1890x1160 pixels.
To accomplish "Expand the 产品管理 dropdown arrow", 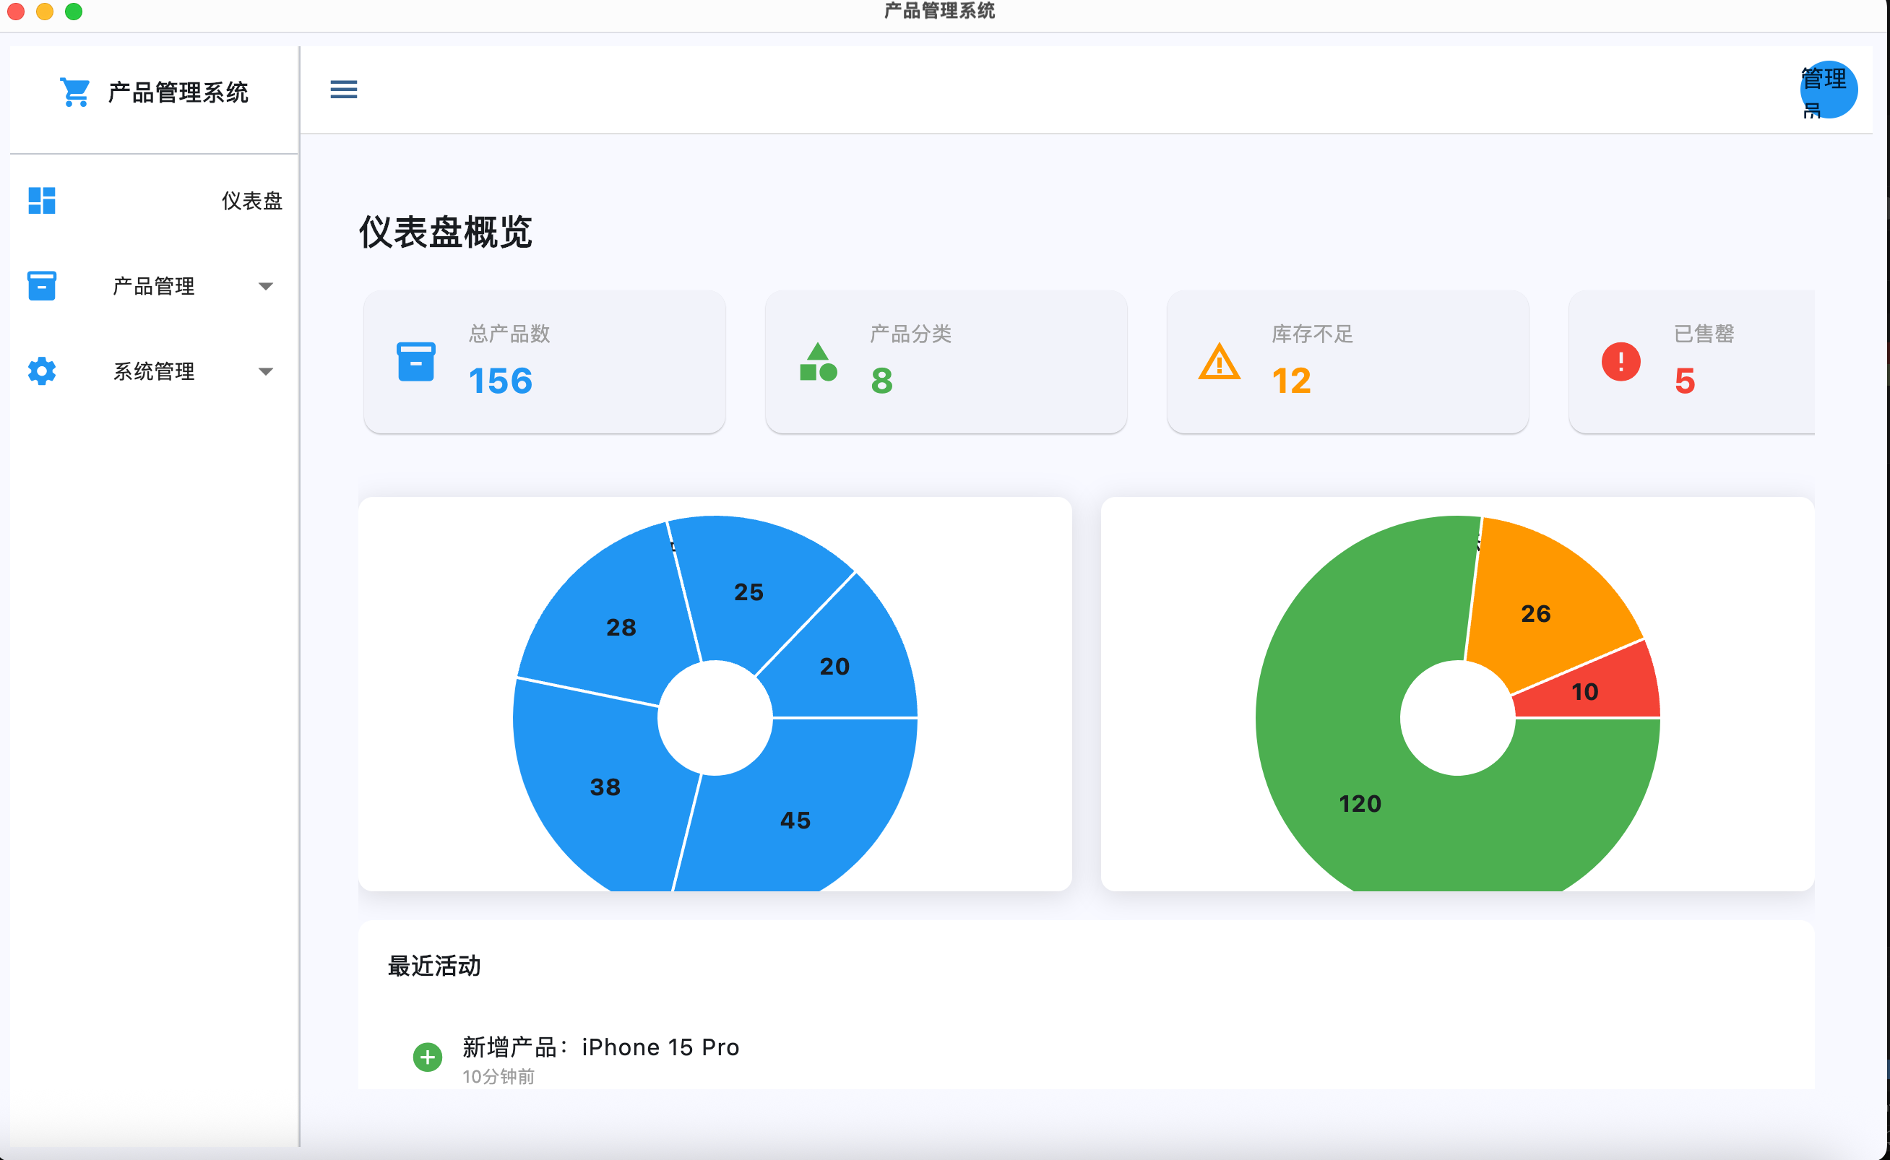I will pyautogui.click(x=265, y=286).
